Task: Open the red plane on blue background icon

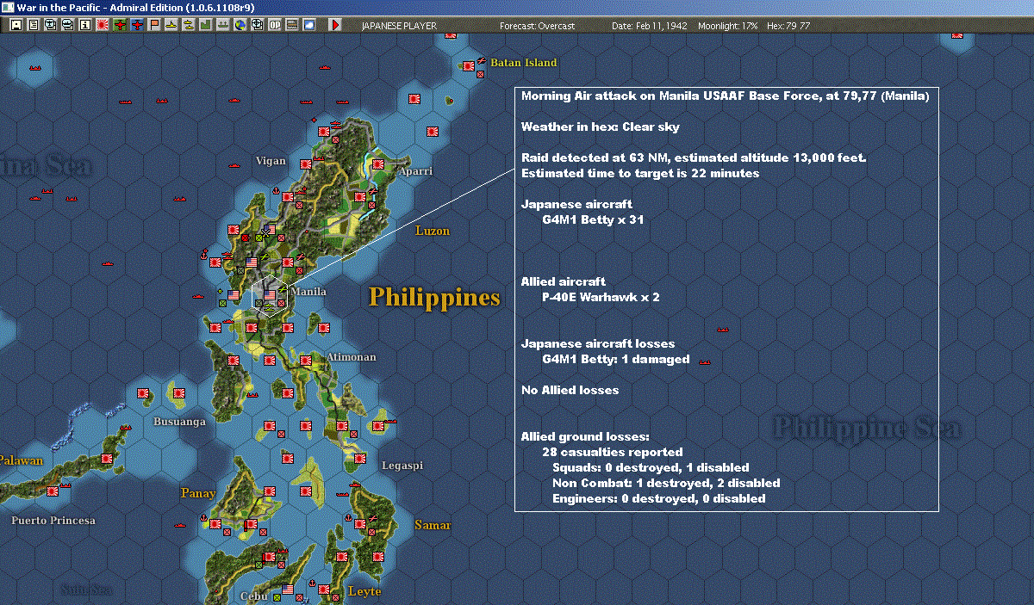Action: (x=137, y=25)
